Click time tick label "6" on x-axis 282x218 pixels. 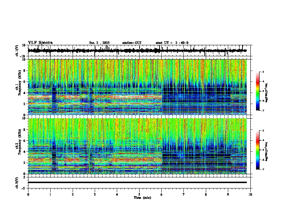pos(162,194)
